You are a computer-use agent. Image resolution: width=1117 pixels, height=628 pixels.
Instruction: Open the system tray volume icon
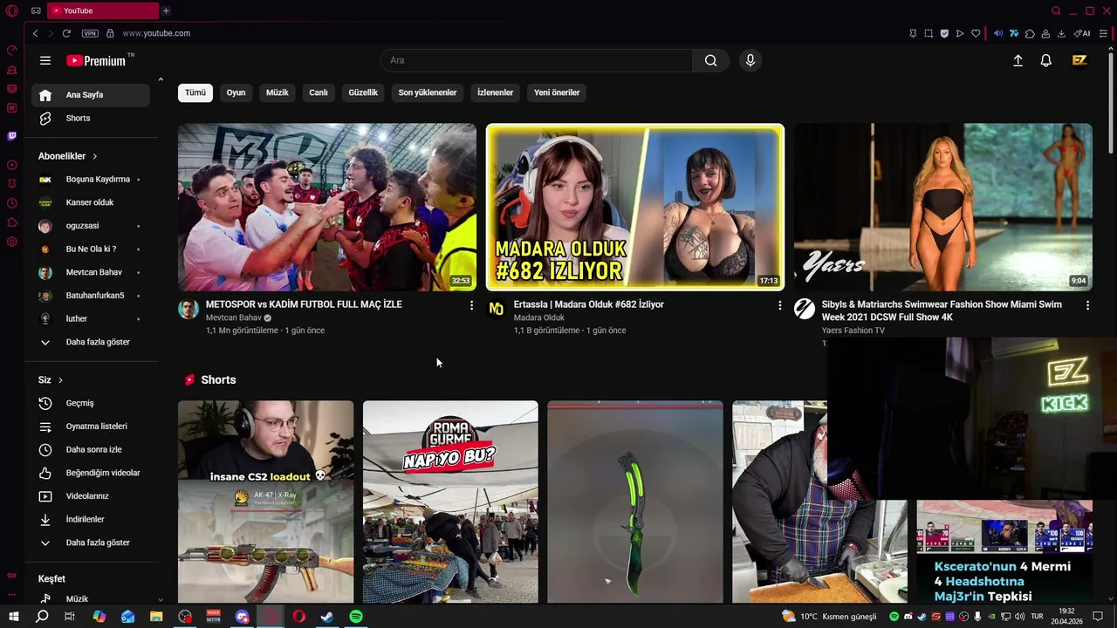click(x=1019, y=617)
